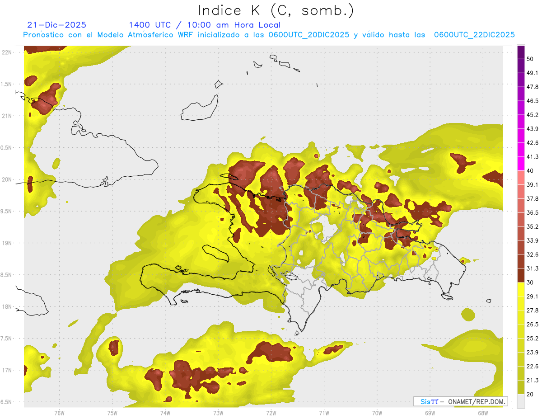Image resolution: width=542 pixels, height=419 pixels.
Task: Click the "50" value on the color scale
Action: 531,59
